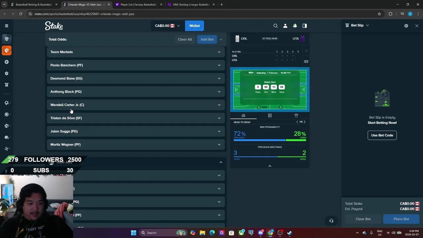The image size is (423, 238).
Task: Collapse the Total Odds bar with the chevron
Action: tap(221, 39)
